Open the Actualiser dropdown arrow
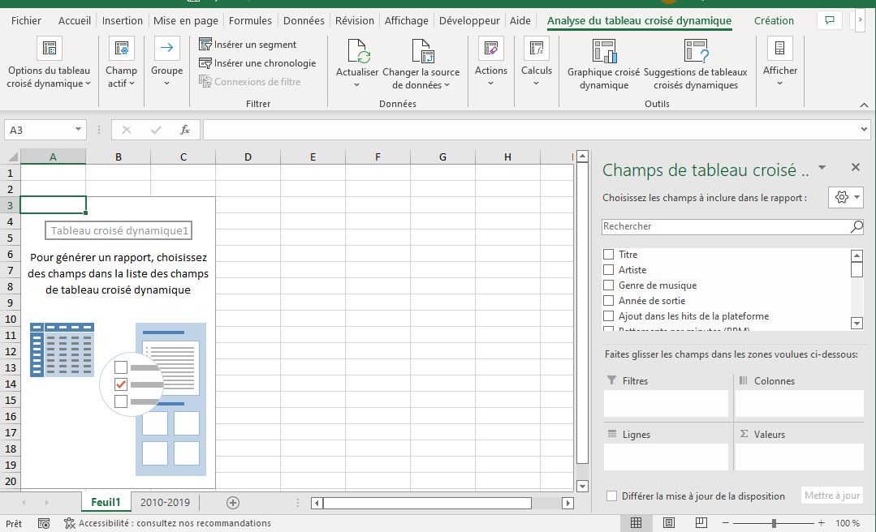 click(x=357, y=85)
